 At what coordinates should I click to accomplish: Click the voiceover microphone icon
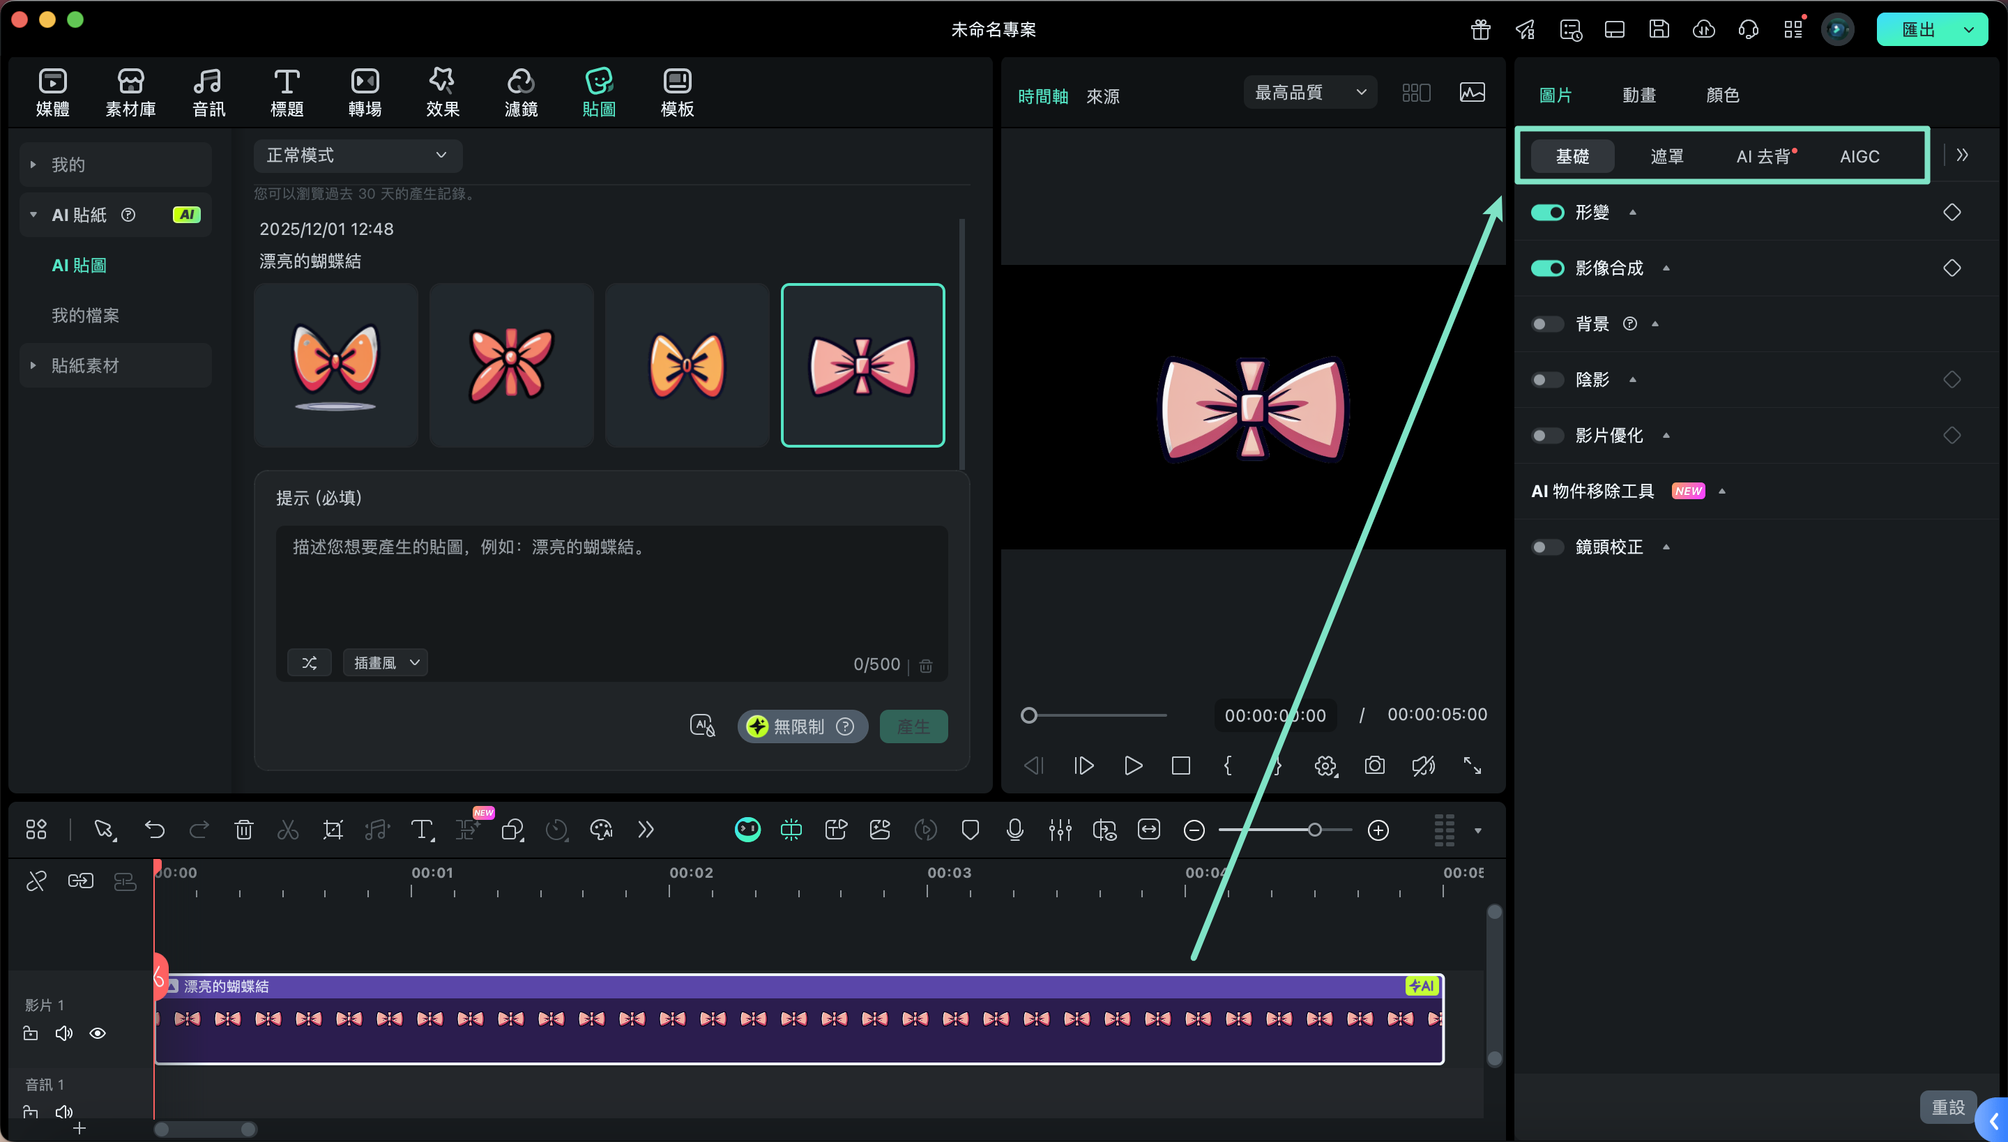(1015, 830)
